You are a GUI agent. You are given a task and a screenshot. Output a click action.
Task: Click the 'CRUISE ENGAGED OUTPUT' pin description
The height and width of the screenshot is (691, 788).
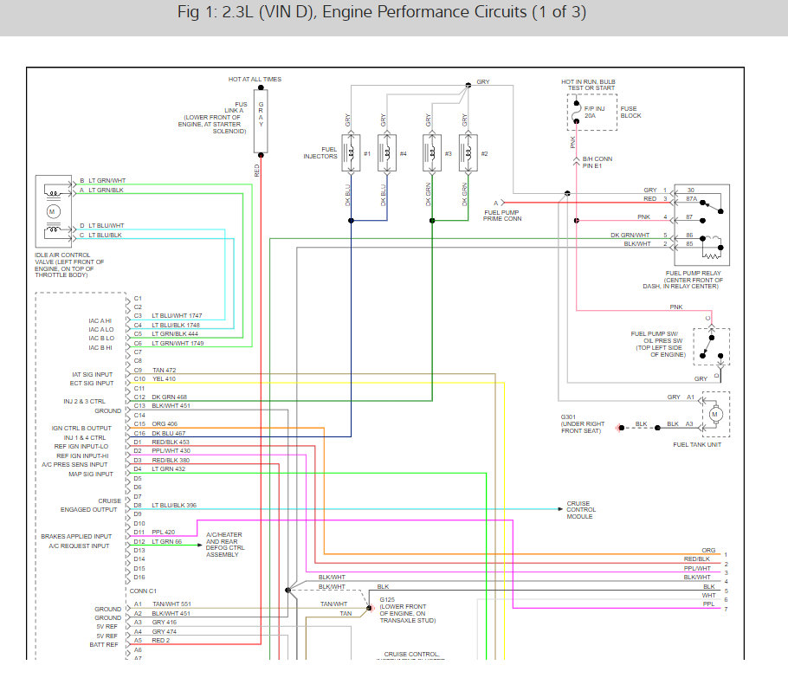coord(90,505)
